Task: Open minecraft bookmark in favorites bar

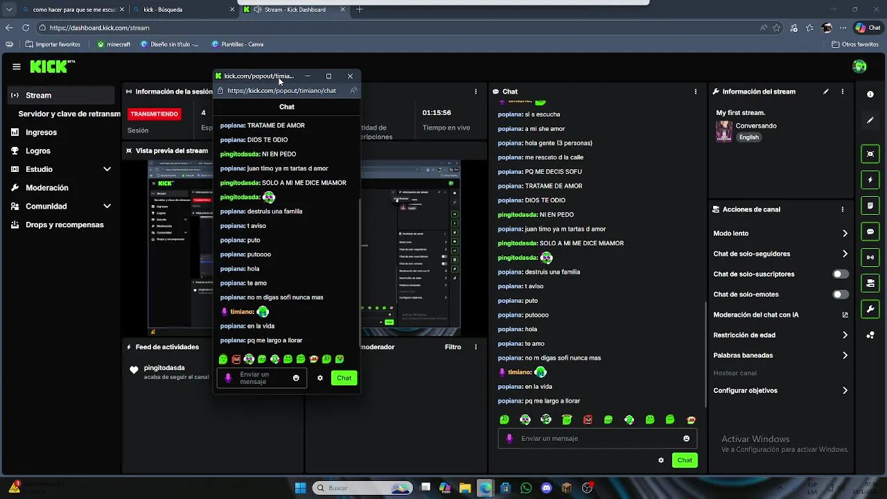Action: (114, 44)
